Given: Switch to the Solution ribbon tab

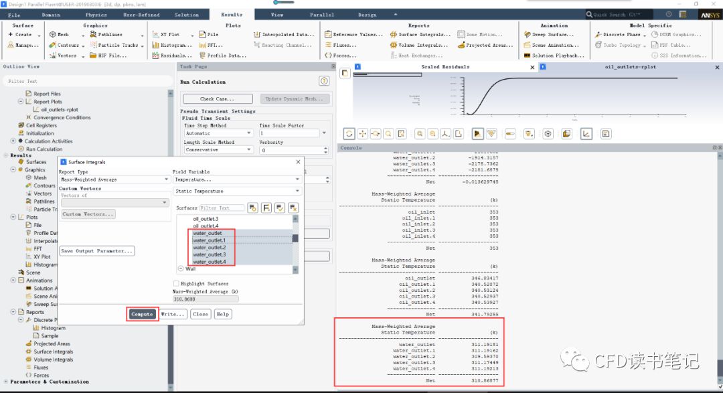Looking at the screenshot, I should [187, 15].
